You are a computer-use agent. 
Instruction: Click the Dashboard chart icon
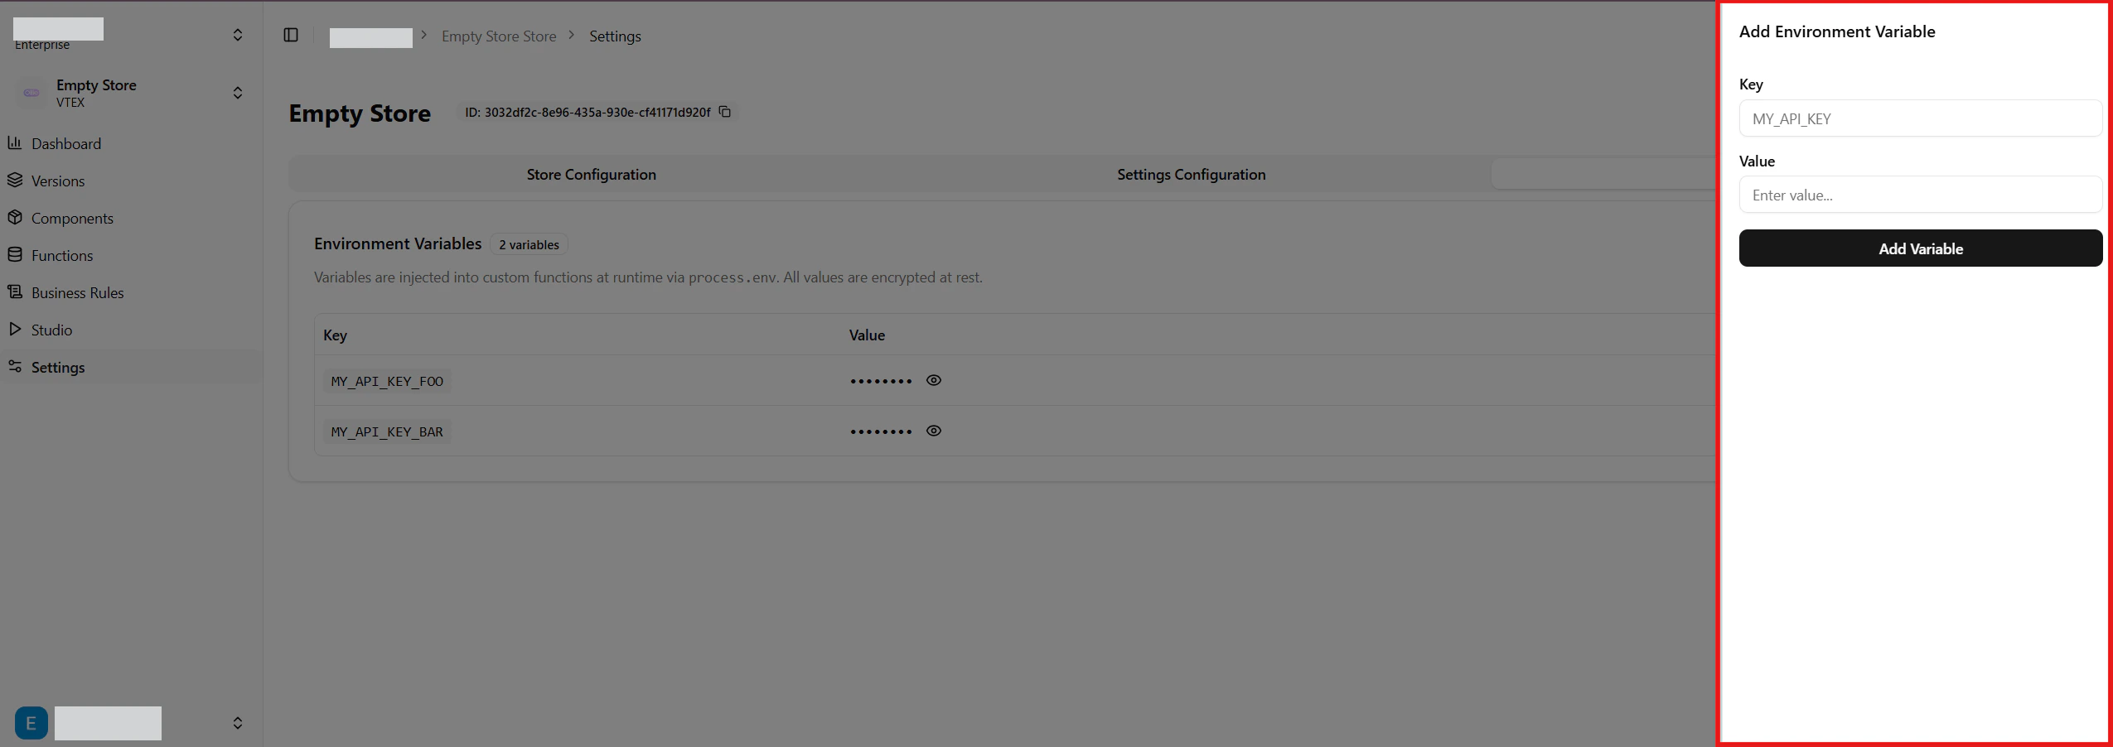[x=15, y=142]
